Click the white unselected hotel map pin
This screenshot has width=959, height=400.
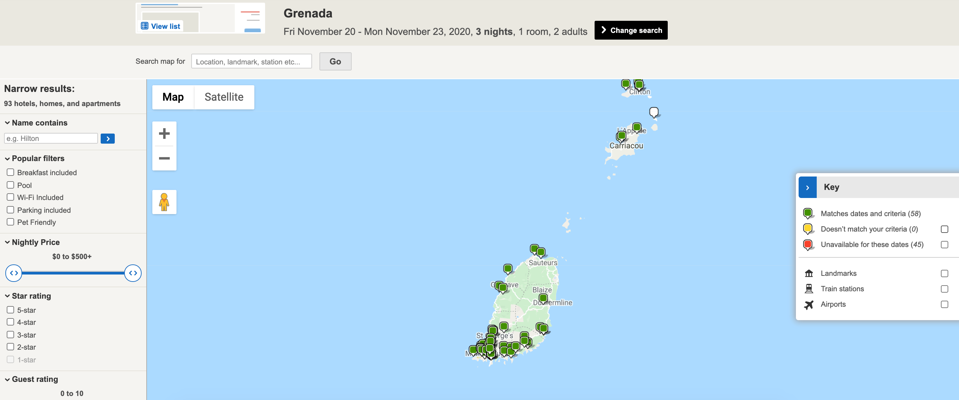[x=653, y=111]
